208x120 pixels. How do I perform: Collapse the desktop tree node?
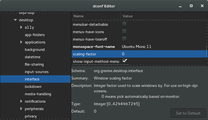click(x=15, y=20)
